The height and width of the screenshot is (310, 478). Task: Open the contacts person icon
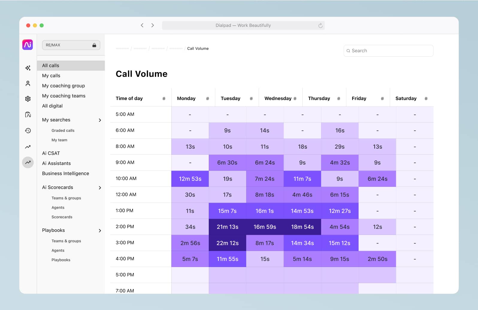tap(28, 84)
